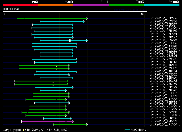Open hit UniRef100_C6JS06
The width and height of the screenshot is (182, 132).
[163, 43]
